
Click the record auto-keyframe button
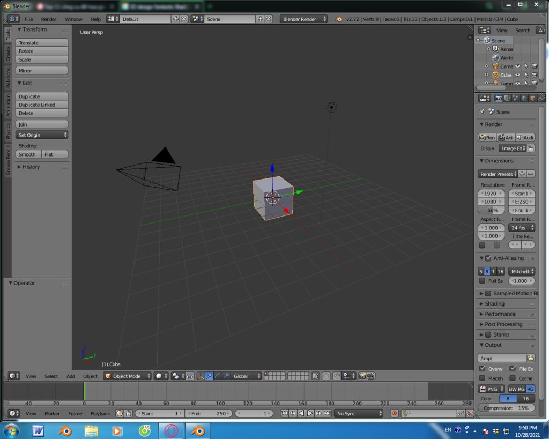pyautogui.click(x=394, y=413)
